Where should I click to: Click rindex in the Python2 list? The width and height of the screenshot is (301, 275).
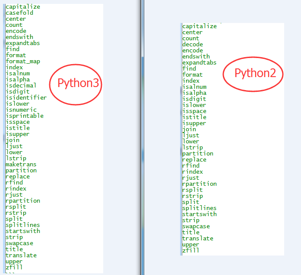[x=193, y=171]
